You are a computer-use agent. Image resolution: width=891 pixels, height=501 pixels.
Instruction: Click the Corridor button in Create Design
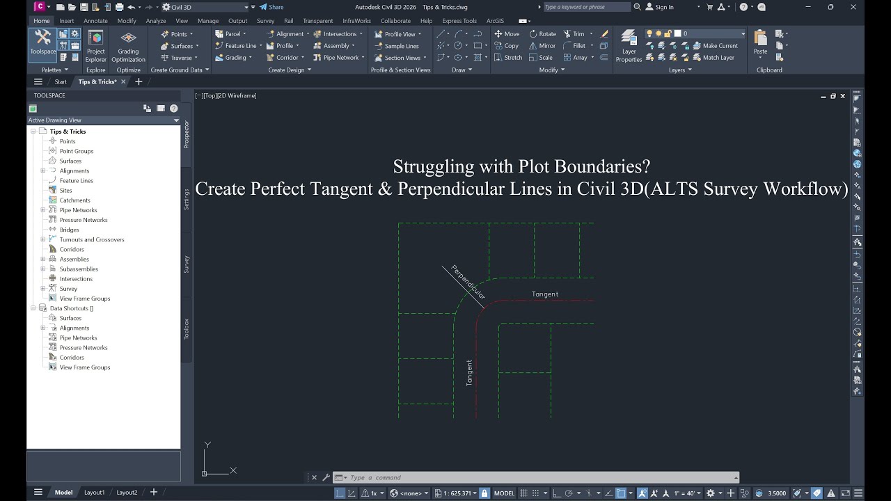click(x=281, y=58)
